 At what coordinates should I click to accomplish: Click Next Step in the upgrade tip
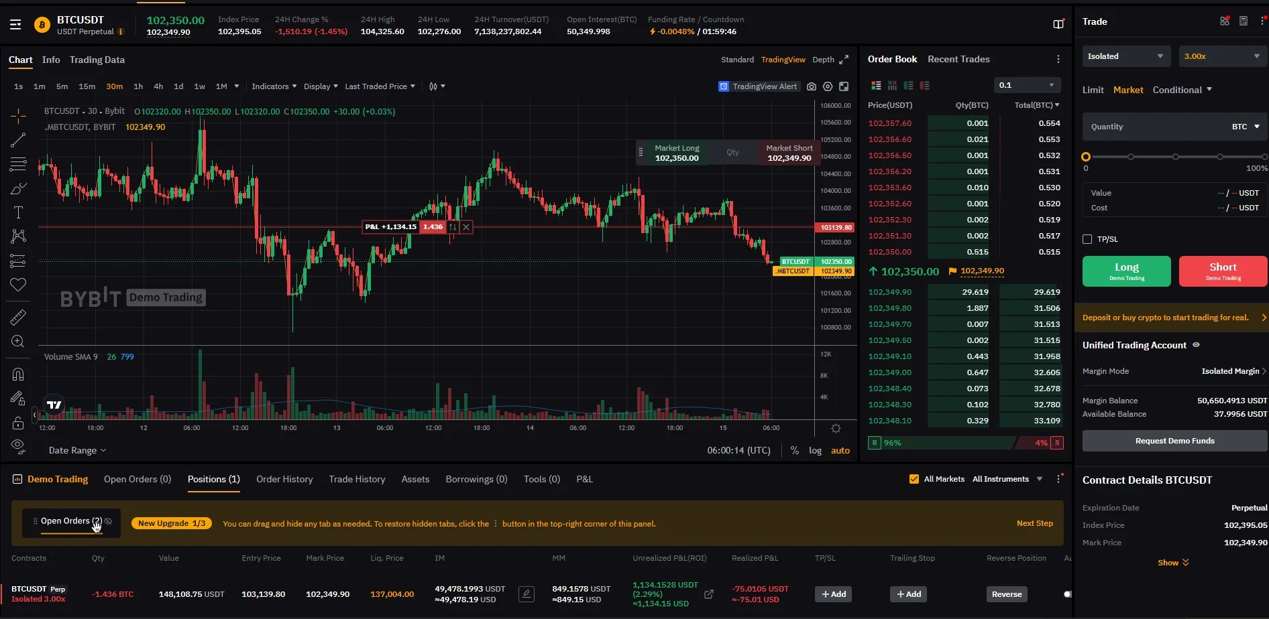tap(1035, 523)
